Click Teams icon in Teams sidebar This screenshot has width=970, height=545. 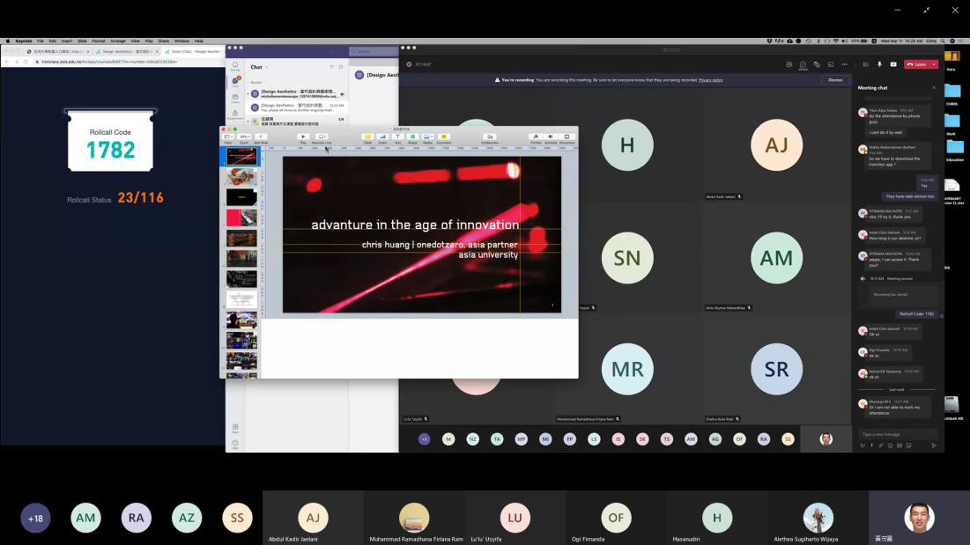click(235, 99)
